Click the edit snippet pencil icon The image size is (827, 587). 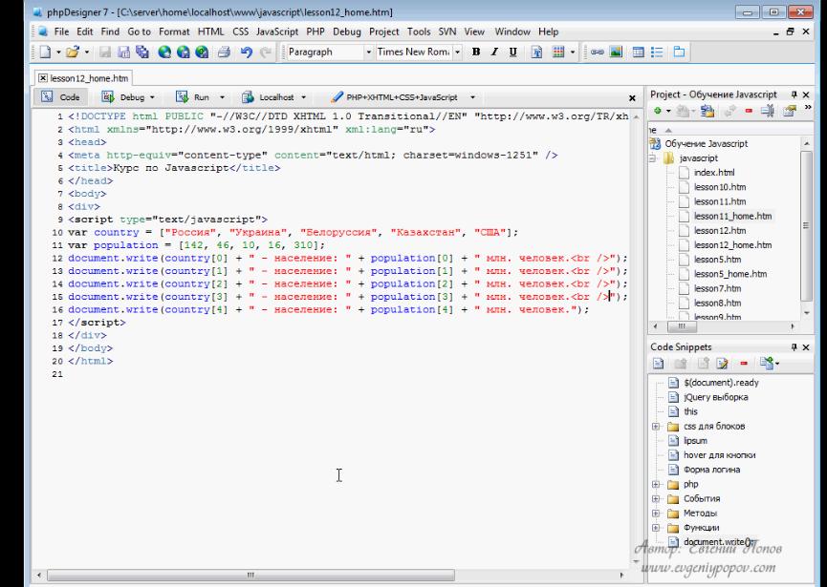coord(722,364)
